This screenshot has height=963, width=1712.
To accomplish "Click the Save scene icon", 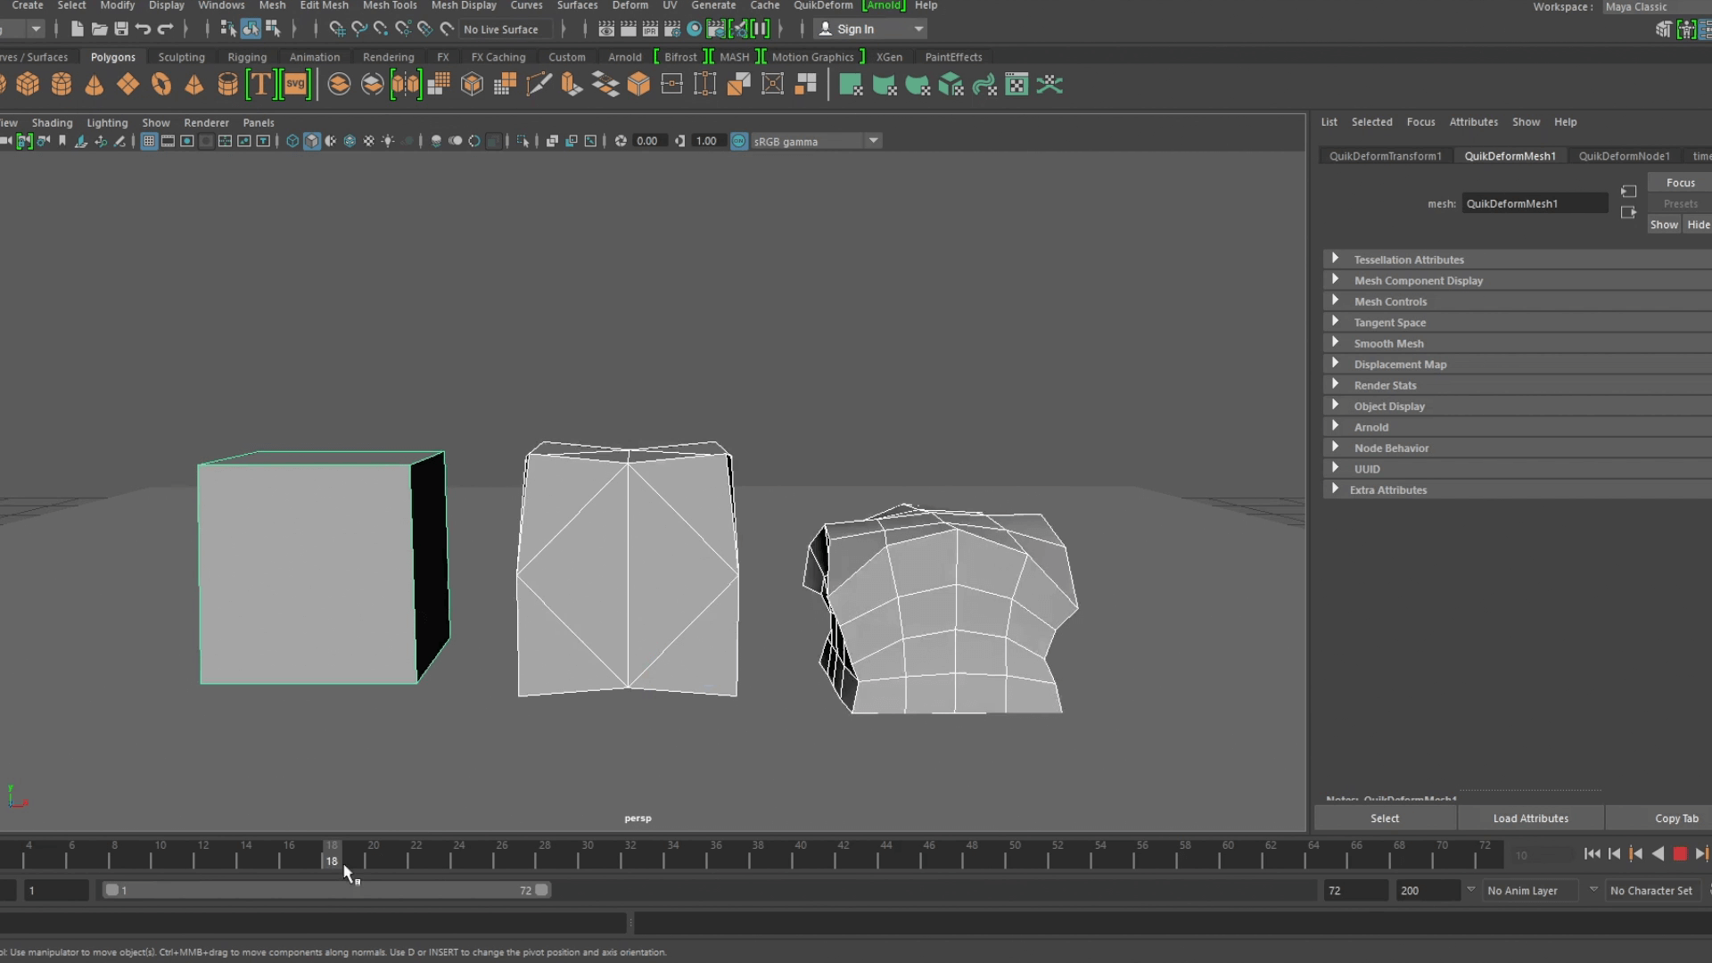I will coord(121,29).
